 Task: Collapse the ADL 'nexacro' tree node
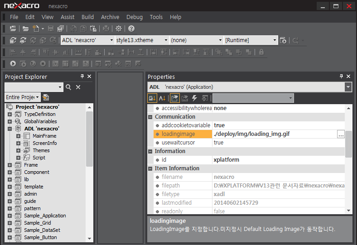10,129
